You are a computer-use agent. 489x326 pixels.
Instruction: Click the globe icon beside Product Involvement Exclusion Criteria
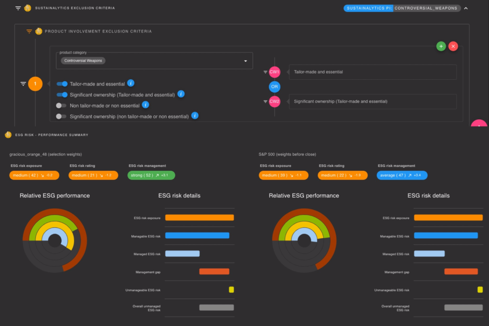(x=39, y=31)
